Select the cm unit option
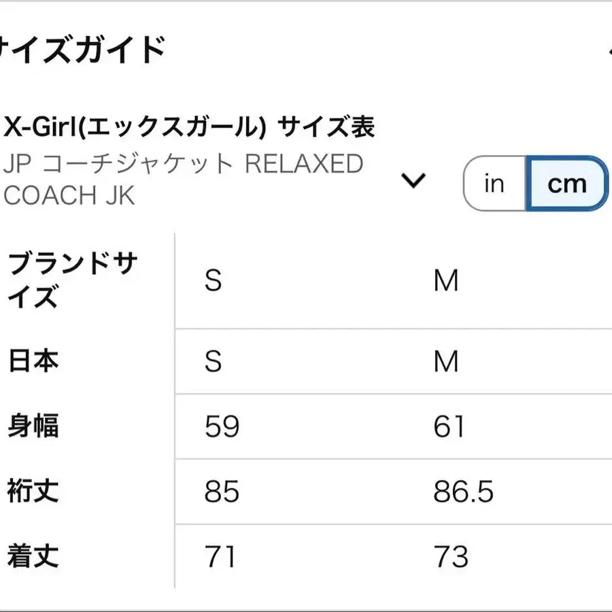Viewport: 612px width, 612px height. click(567, 184)
